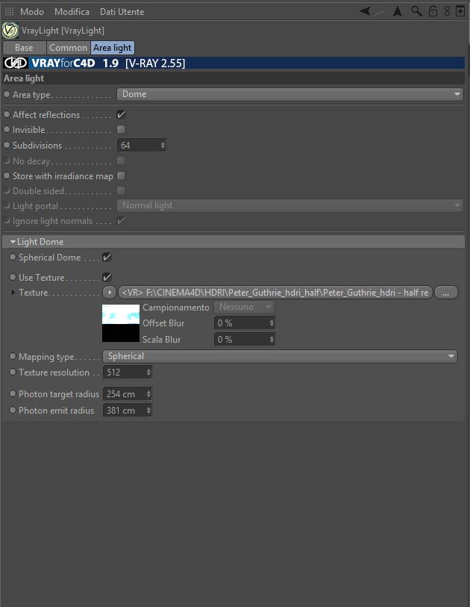This screenshot has width=470, height=607.
Task: Open the Campionamento Nessuno dropdown
Action: point(244,307)
